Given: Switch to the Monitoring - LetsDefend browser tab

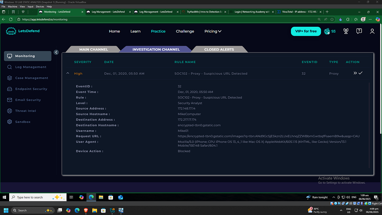Looking at the screenshot, I should [60, 12].
